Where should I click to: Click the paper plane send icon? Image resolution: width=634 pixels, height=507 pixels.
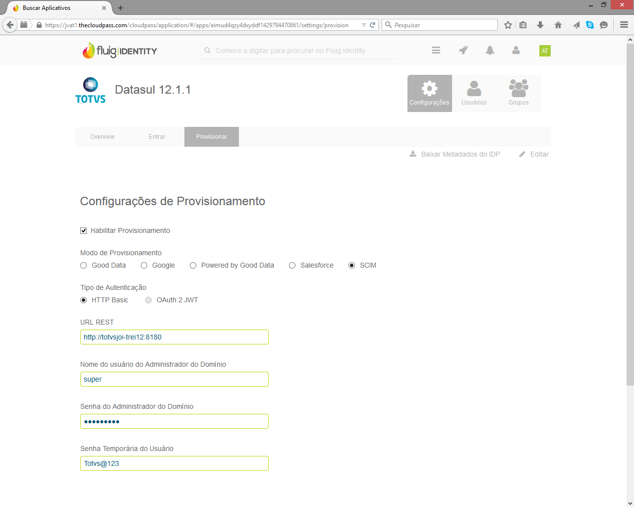576,25
